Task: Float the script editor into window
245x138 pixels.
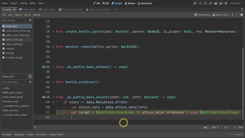Action: tap(242, 15)
